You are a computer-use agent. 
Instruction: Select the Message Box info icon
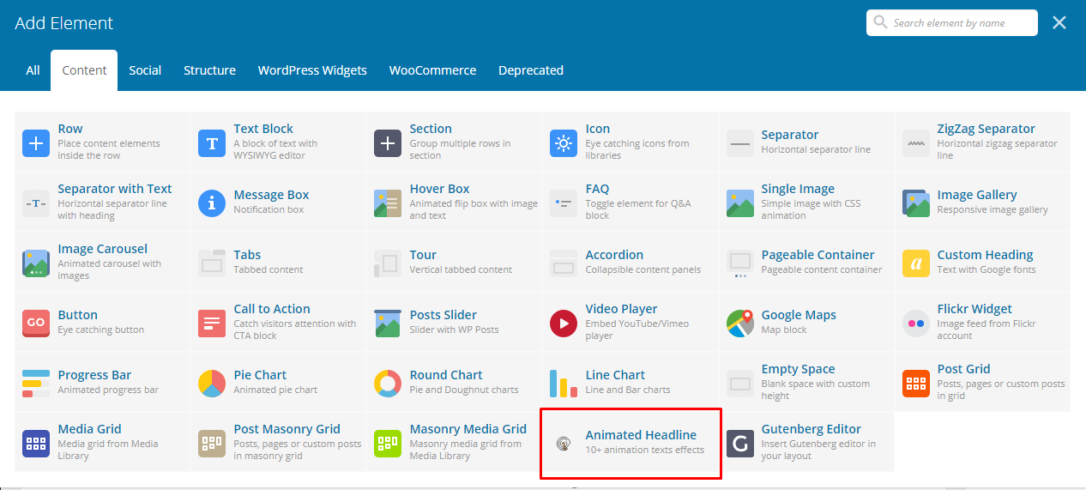[x=212, y=203]
